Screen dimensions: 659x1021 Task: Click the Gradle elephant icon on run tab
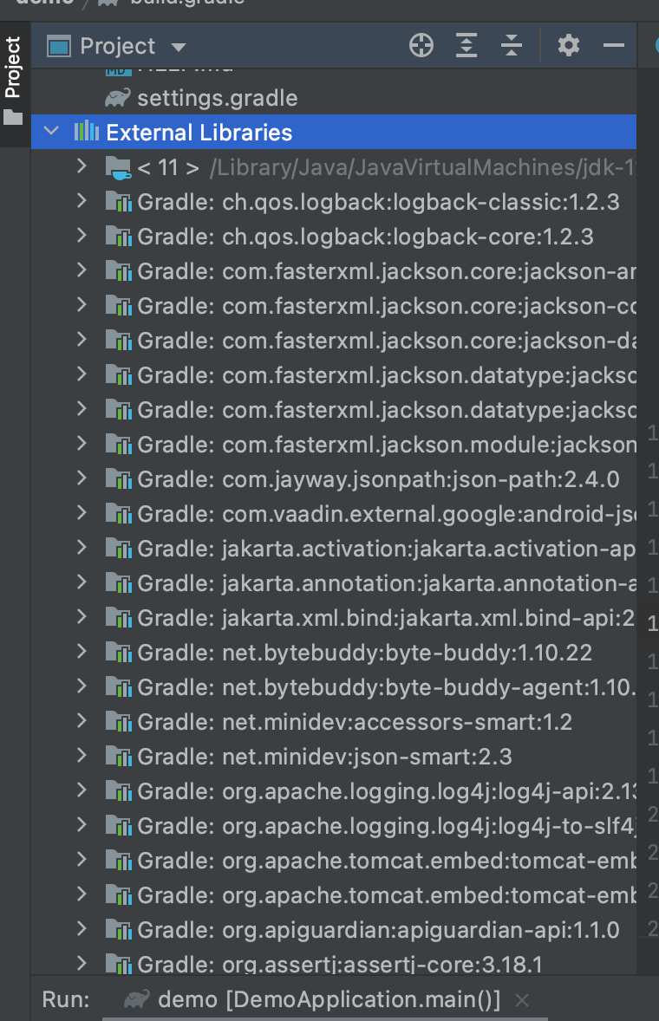click(x=137, y=998)
